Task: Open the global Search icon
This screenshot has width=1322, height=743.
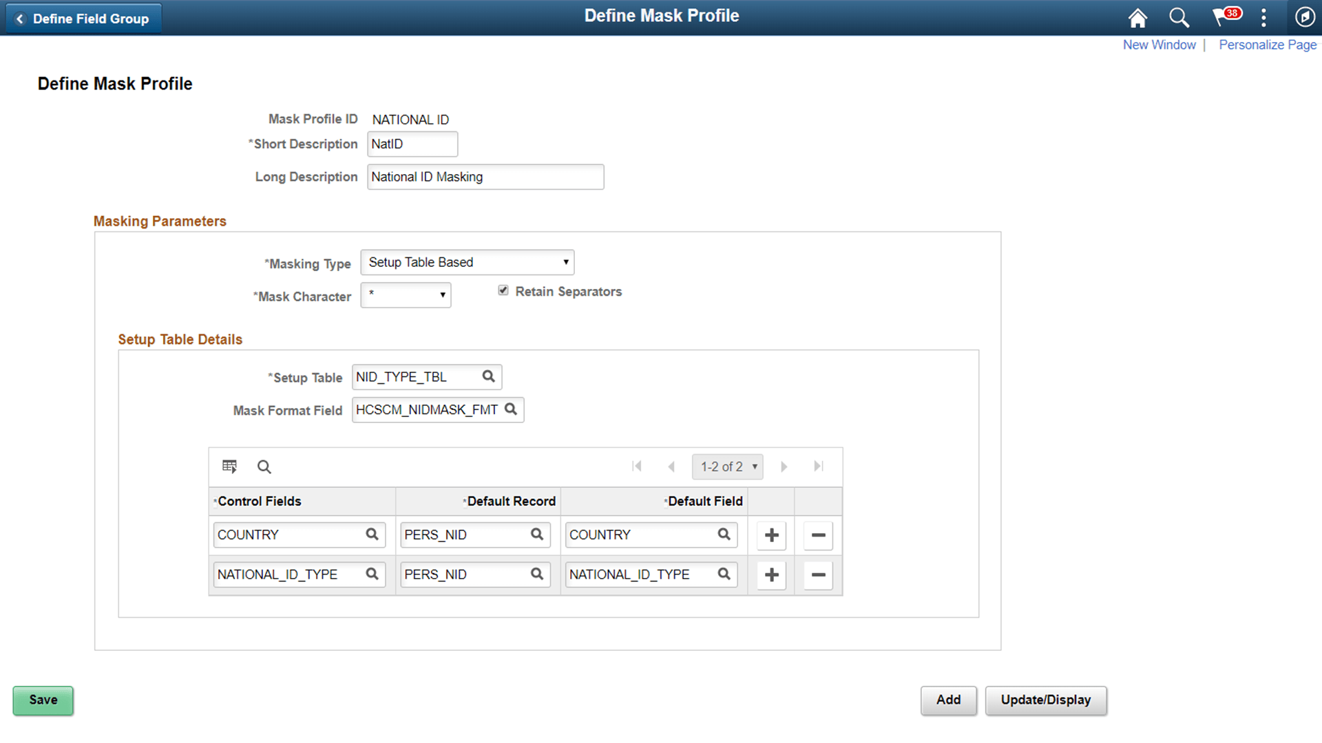Action: pyautogui.click(x=1179, y=17)
